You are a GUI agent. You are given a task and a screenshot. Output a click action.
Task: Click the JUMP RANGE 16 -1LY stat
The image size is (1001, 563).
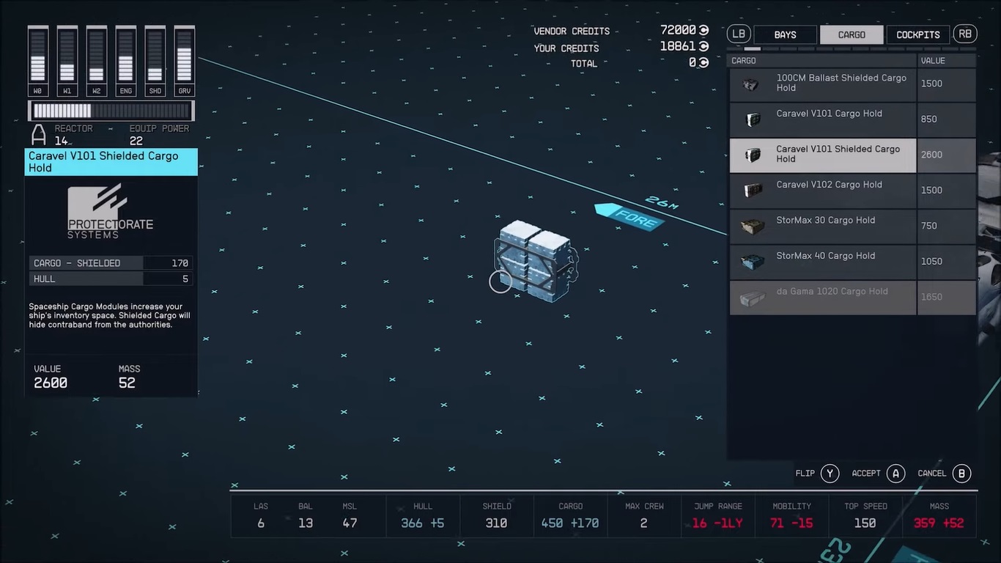719,516
